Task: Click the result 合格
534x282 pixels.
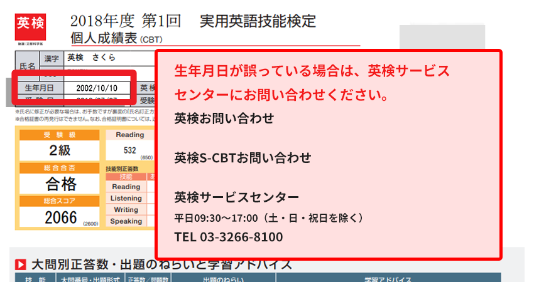Action: (x=60, y=184)
